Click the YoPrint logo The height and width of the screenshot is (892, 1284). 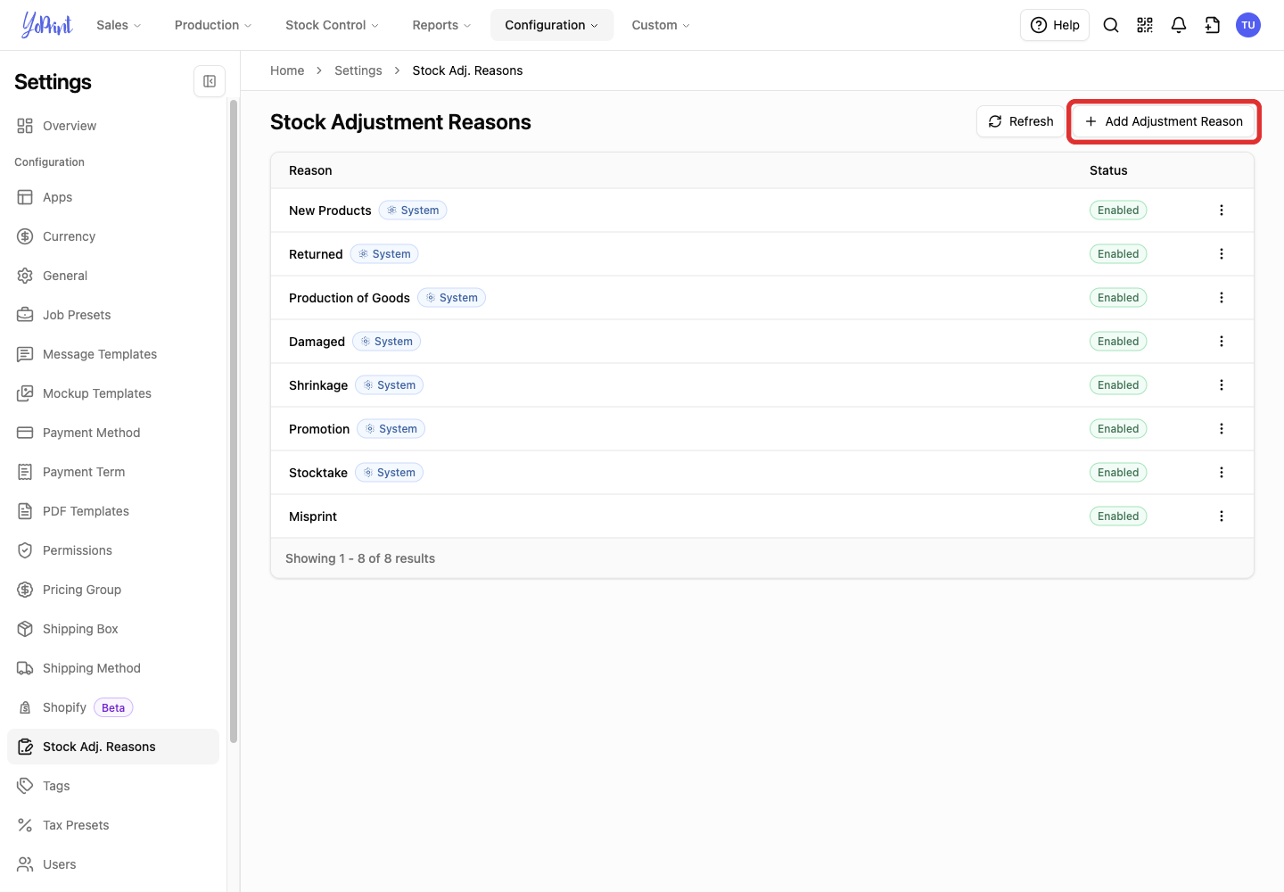coord(47,25)
